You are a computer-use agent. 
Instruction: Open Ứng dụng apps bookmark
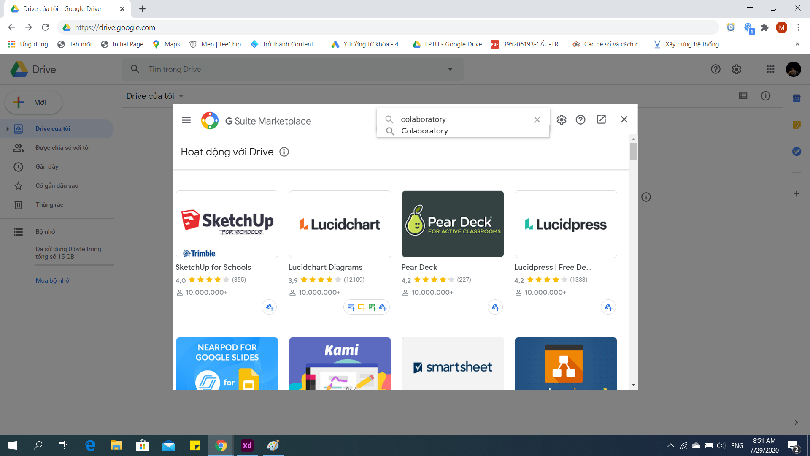point(28,44)
